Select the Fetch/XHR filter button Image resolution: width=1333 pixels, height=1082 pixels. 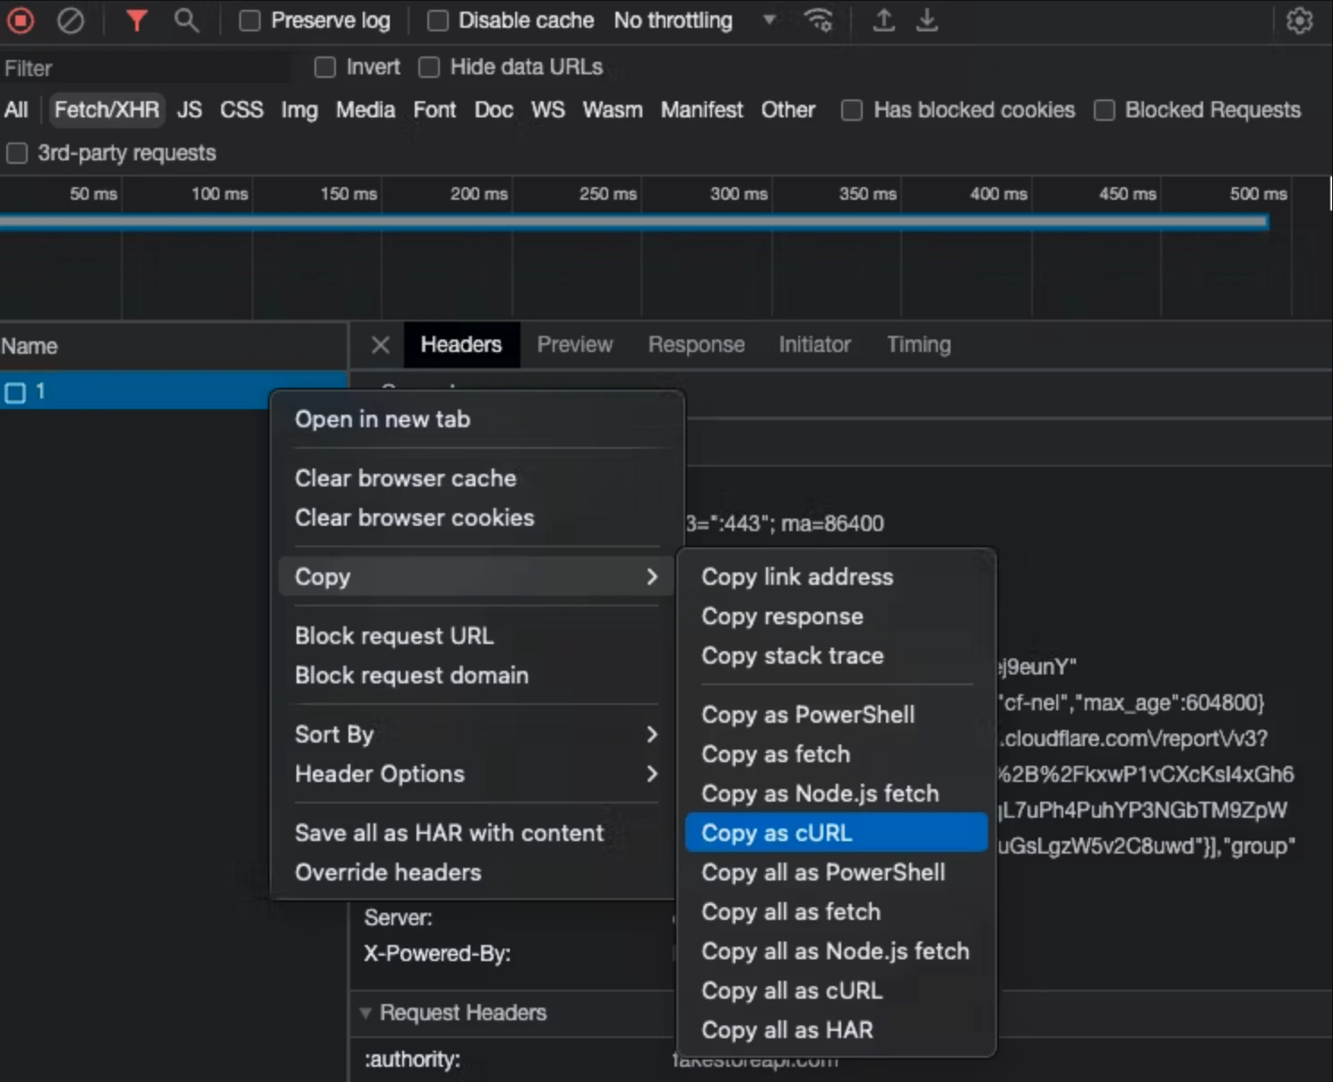coord(107,110)
